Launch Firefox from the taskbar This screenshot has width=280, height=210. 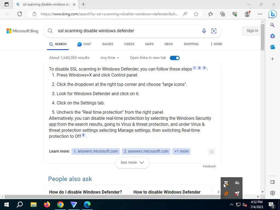coord(47,205)
